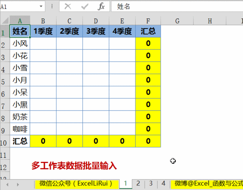Screen dimensions: 243x190
Task: Select the 小雪 name cell
Action: [20, 68]
